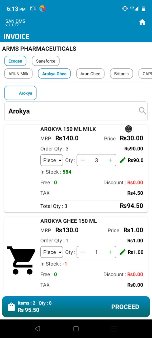This screenshot has width=152, height=338.
Task: Select the Saneforce filter chip
Action: (46, 61)
